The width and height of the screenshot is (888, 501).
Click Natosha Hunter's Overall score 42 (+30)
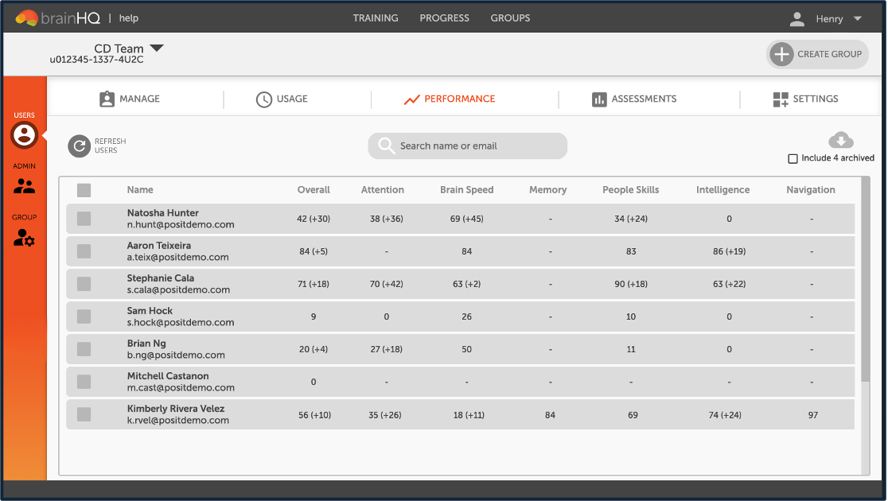point(314,219)
